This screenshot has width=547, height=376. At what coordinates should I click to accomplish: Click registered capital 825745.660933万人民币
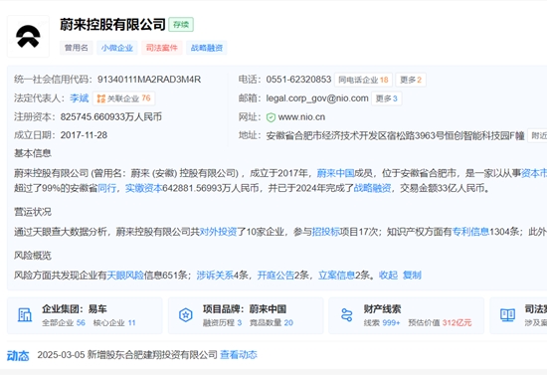(111, 116)
